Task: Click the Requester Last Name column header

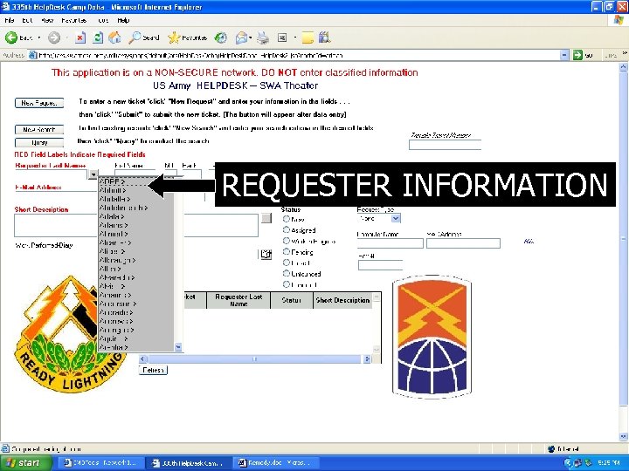Action: point(238,300)
